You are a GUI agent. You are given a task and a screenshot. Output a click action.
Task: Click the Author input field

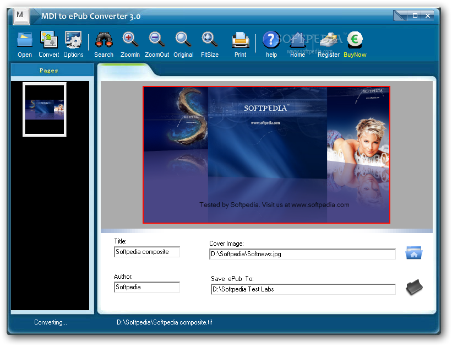coord(147,287)
